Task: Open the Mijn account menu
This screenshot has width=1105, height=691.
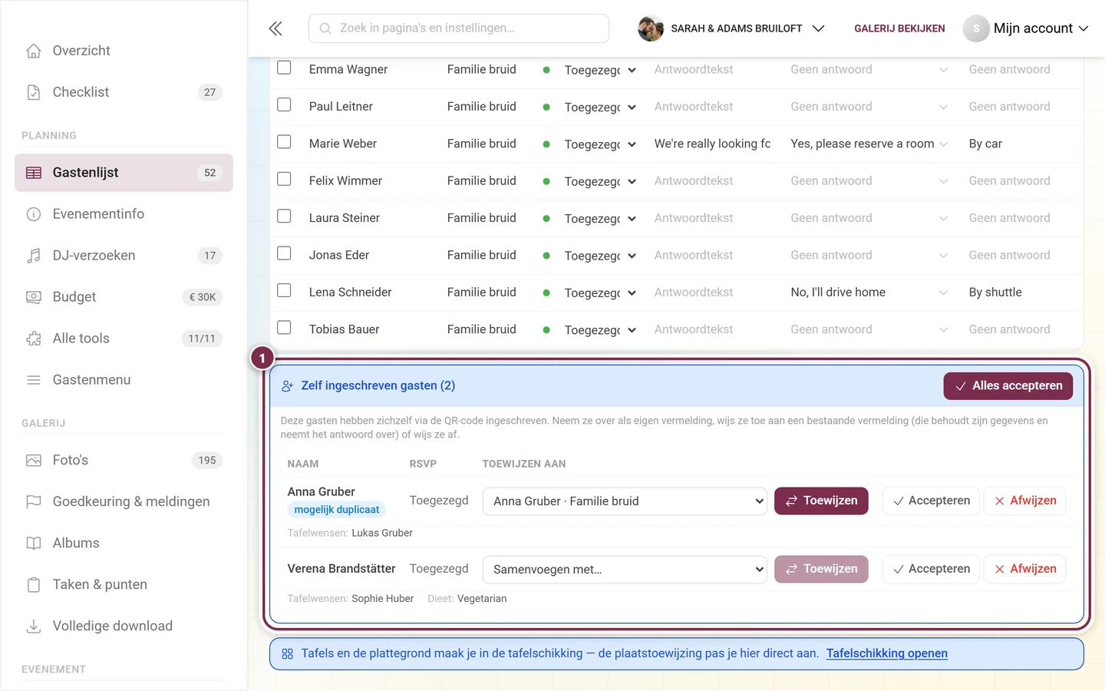Action: [1026, 28]
